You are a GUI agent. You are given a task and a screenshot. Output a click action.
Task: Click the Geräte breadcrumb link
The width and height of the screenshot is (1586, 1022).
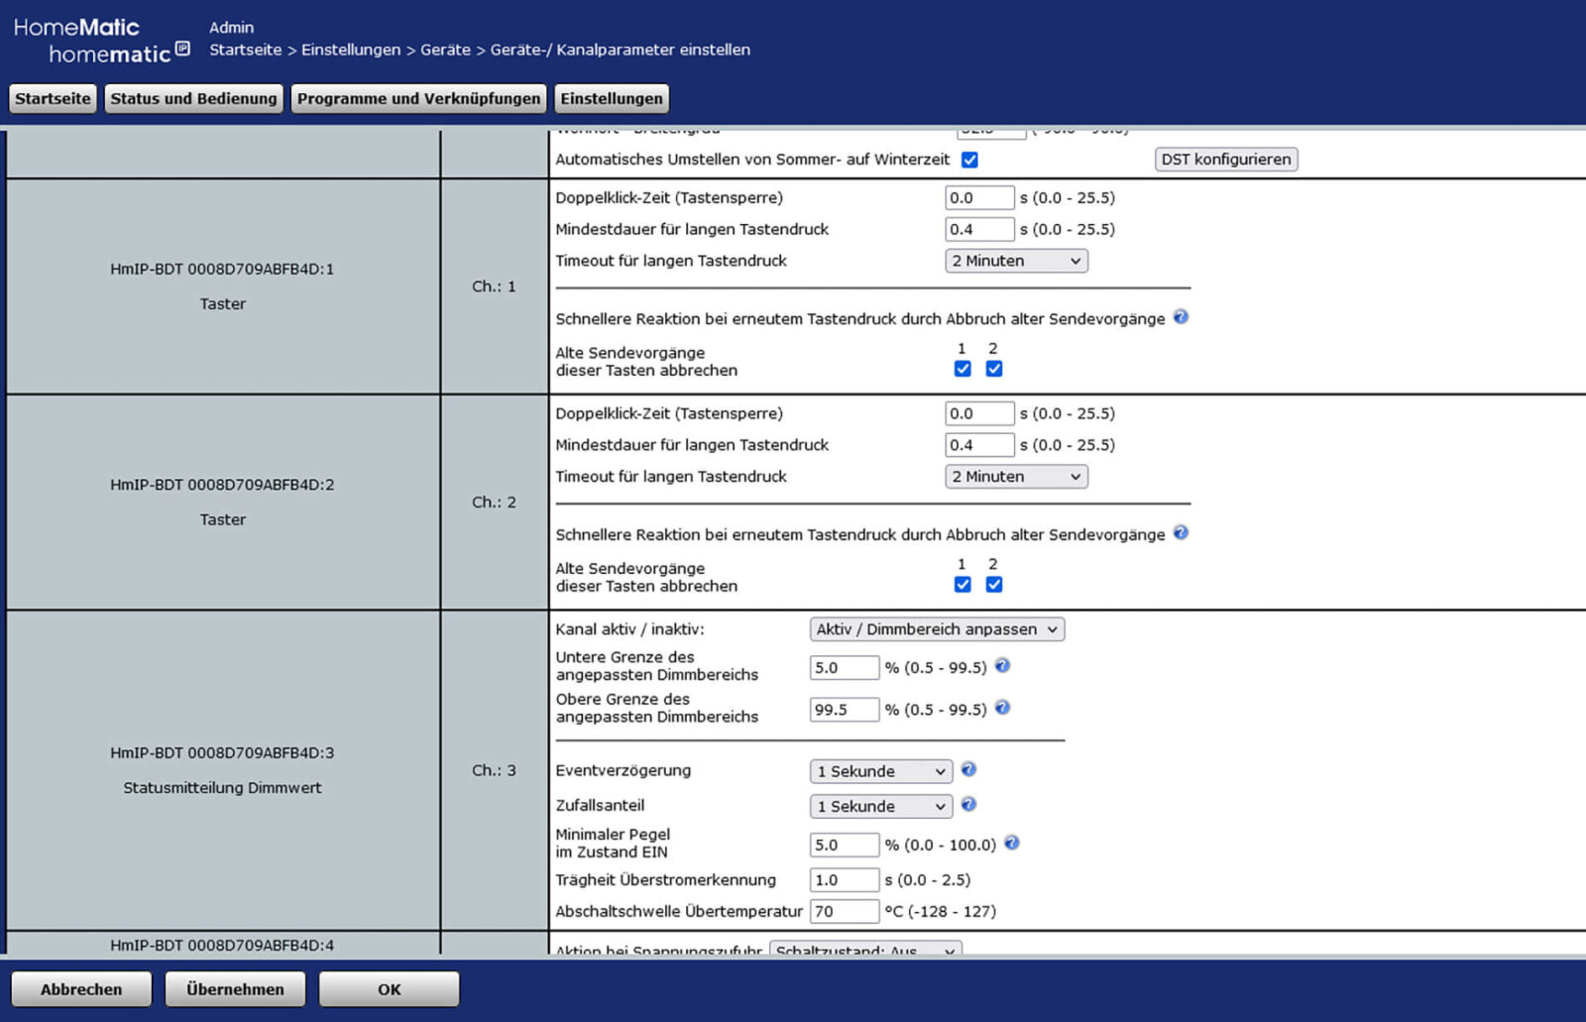(446, 50)
